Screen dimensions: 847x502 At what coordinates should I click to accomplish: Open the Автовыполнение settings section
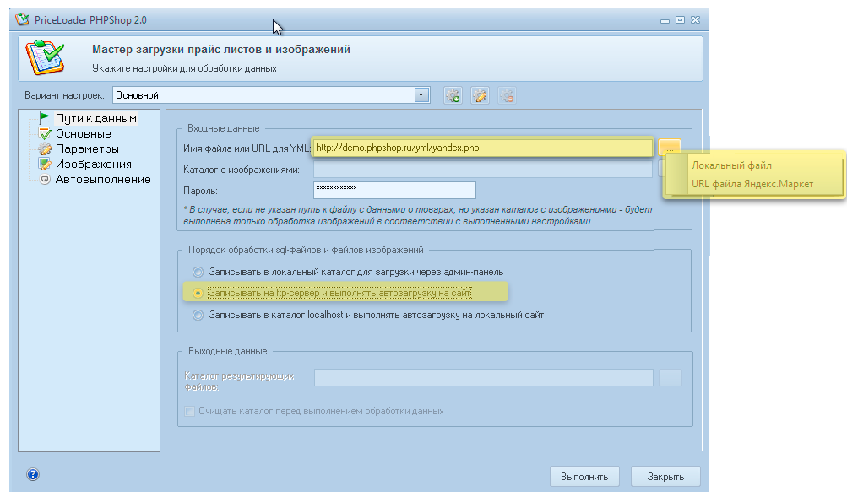pos(103,179)
